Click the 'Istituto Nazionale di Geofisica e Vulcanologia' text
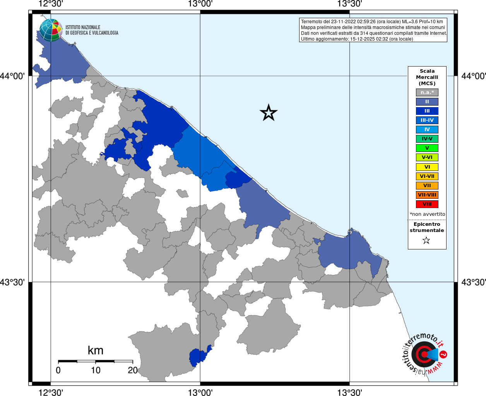486x396 pixels. pyautogui.click(x=92, y=30)
